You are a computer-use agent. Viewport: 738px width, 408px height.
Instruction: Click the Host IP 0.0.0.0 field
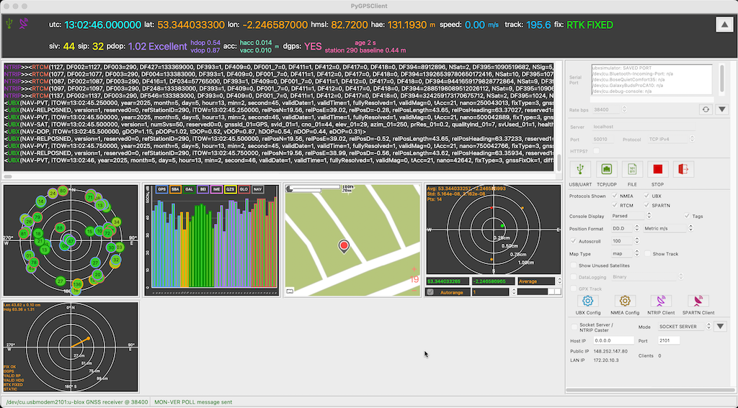coord(613,340)
